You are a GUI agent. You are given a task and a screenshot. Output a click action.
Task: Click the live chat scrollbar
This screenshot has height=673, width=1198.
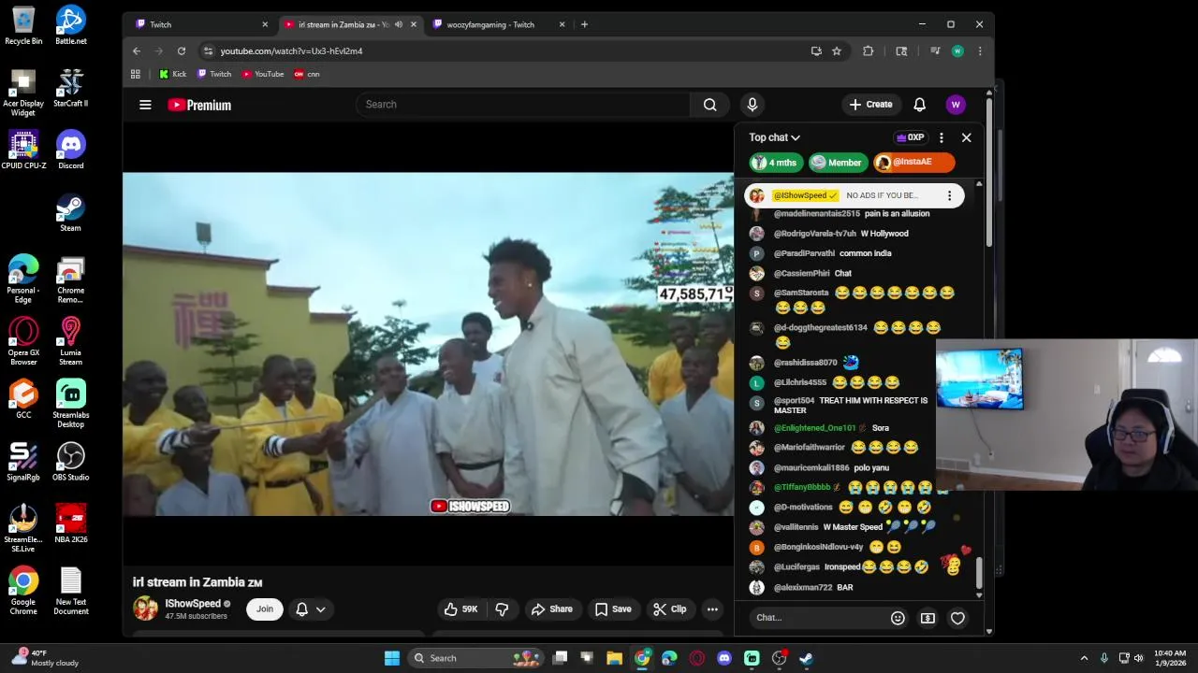(979, 574)
